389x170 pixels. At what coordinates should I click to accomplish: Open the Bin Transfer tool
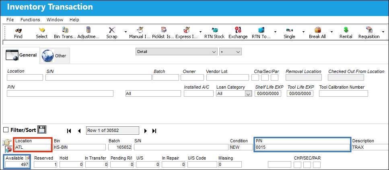(65, 30)
